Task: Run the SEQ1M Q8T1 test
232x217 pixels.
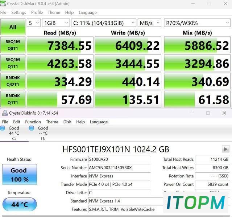Action: coord(13,45)
